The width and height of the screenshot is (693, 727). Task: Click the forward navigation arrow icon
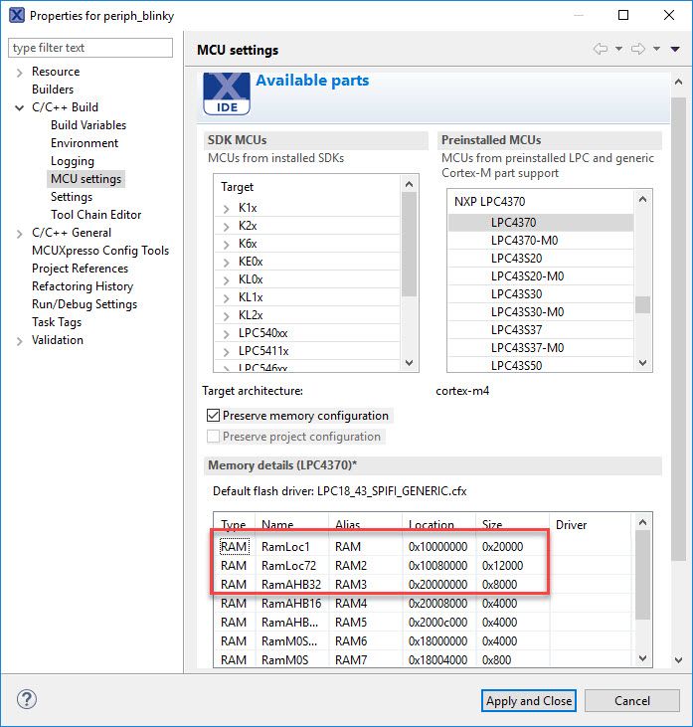coord(638,49)
